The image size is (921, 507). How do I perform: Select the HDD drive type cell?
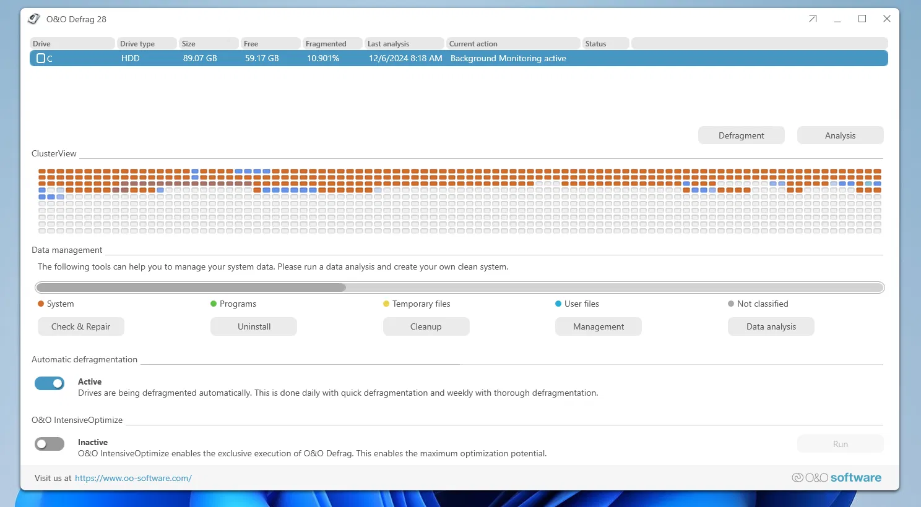(x=131, y=58)
